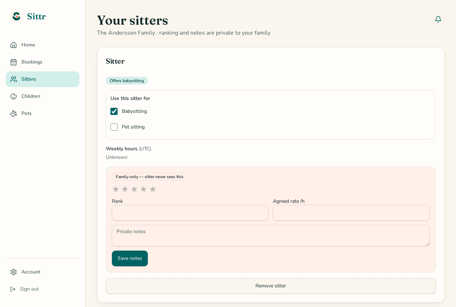The width and height of the screenshot is (456, 307).
Task: Focus the Agreed rate /h field
Action: tap(351, 213)
